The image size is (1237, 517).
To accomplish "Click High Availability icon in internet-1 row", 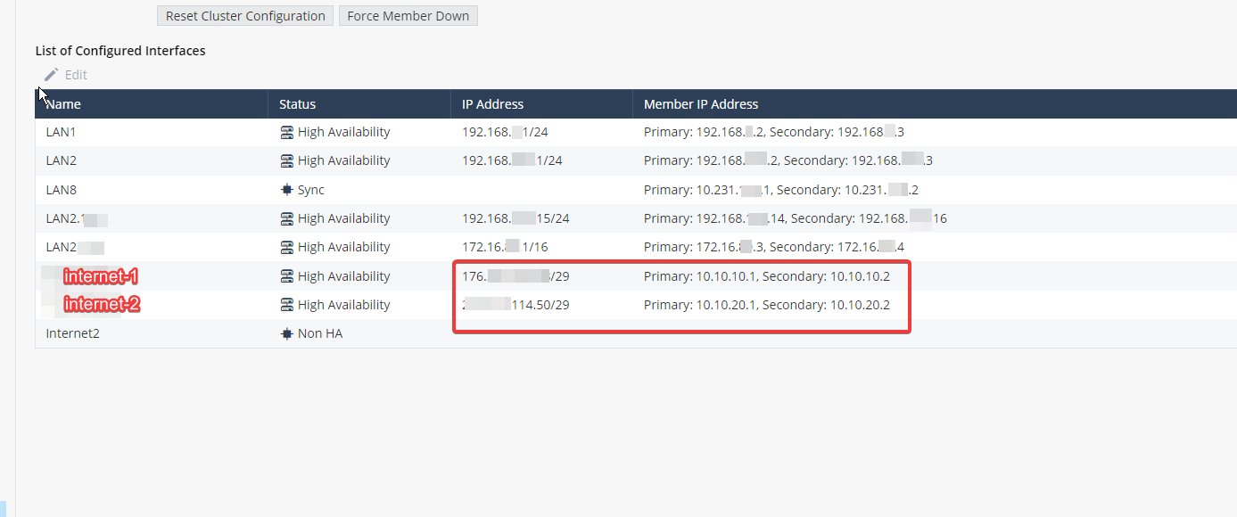I will 286,276.
